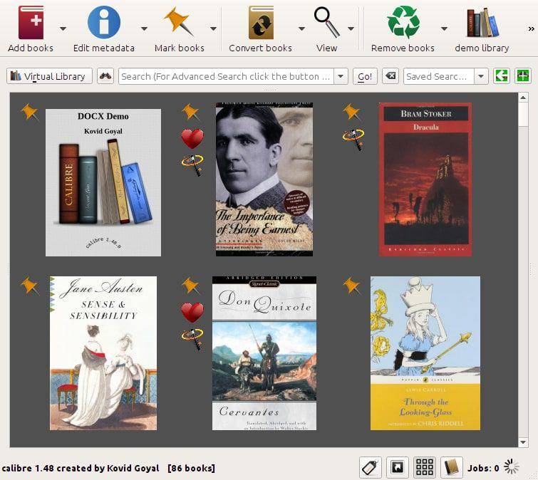Select the Dracula book cover
The image size is (538, 480).
425,179
